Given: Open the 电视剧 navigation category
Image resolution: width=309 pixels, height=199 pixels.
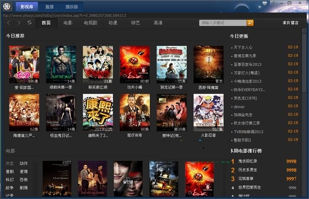Looking at the screenshot, I should (90, 23).
